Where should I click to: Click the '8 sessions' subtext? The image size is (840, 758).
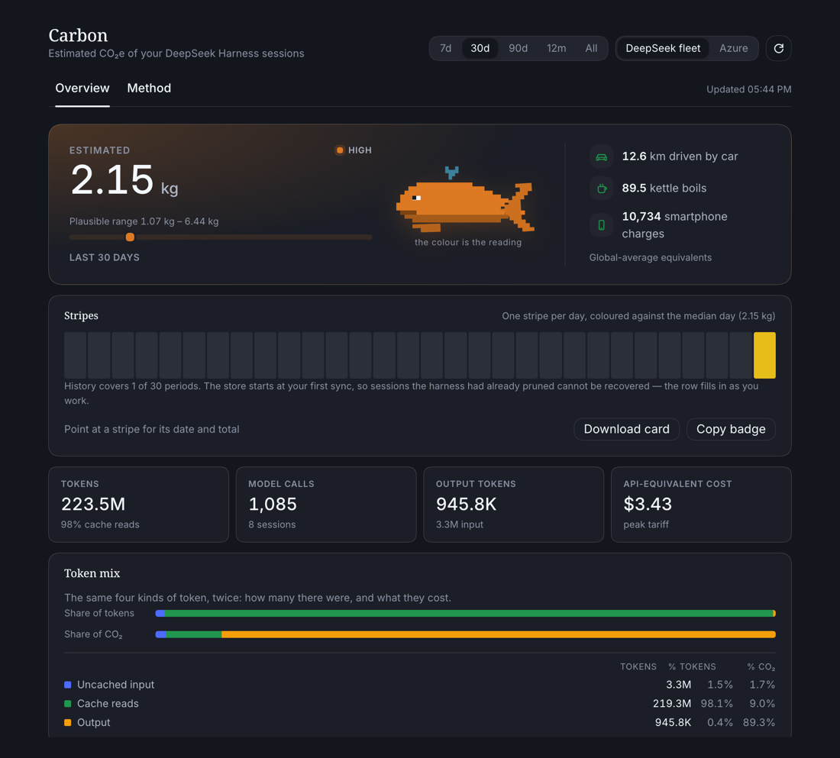coord(272,524)
